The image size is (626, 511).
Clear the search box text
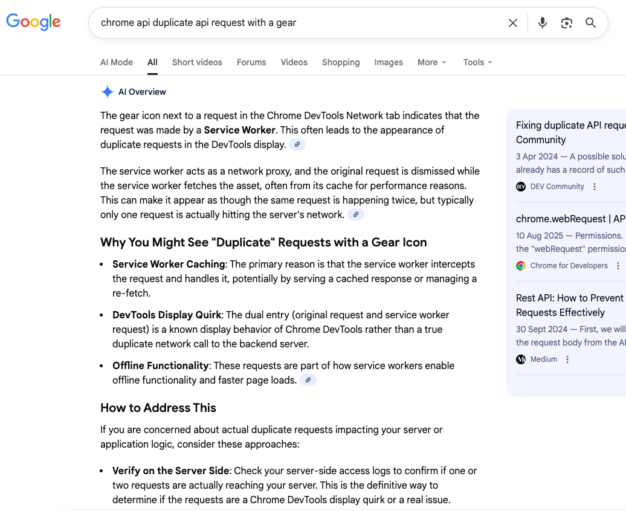(x=512, y=23)
